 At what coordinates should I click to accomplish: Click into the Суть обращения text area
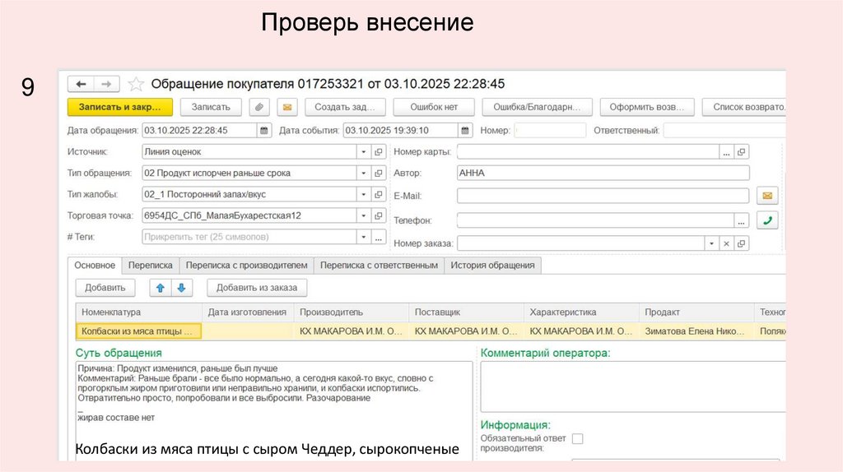pyautogui.click(x=273, y=411)
